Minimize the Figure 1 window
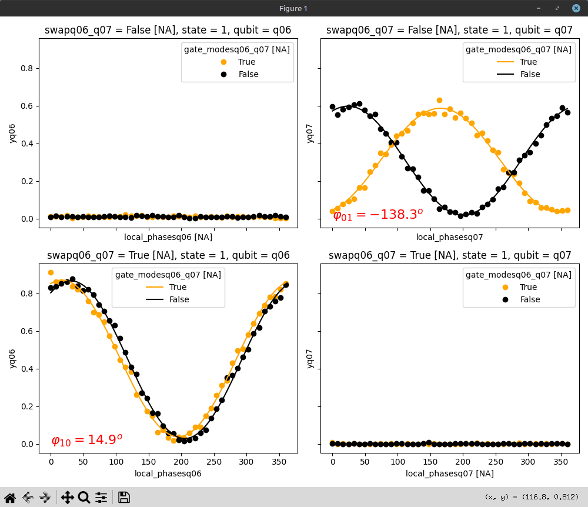 539,8
